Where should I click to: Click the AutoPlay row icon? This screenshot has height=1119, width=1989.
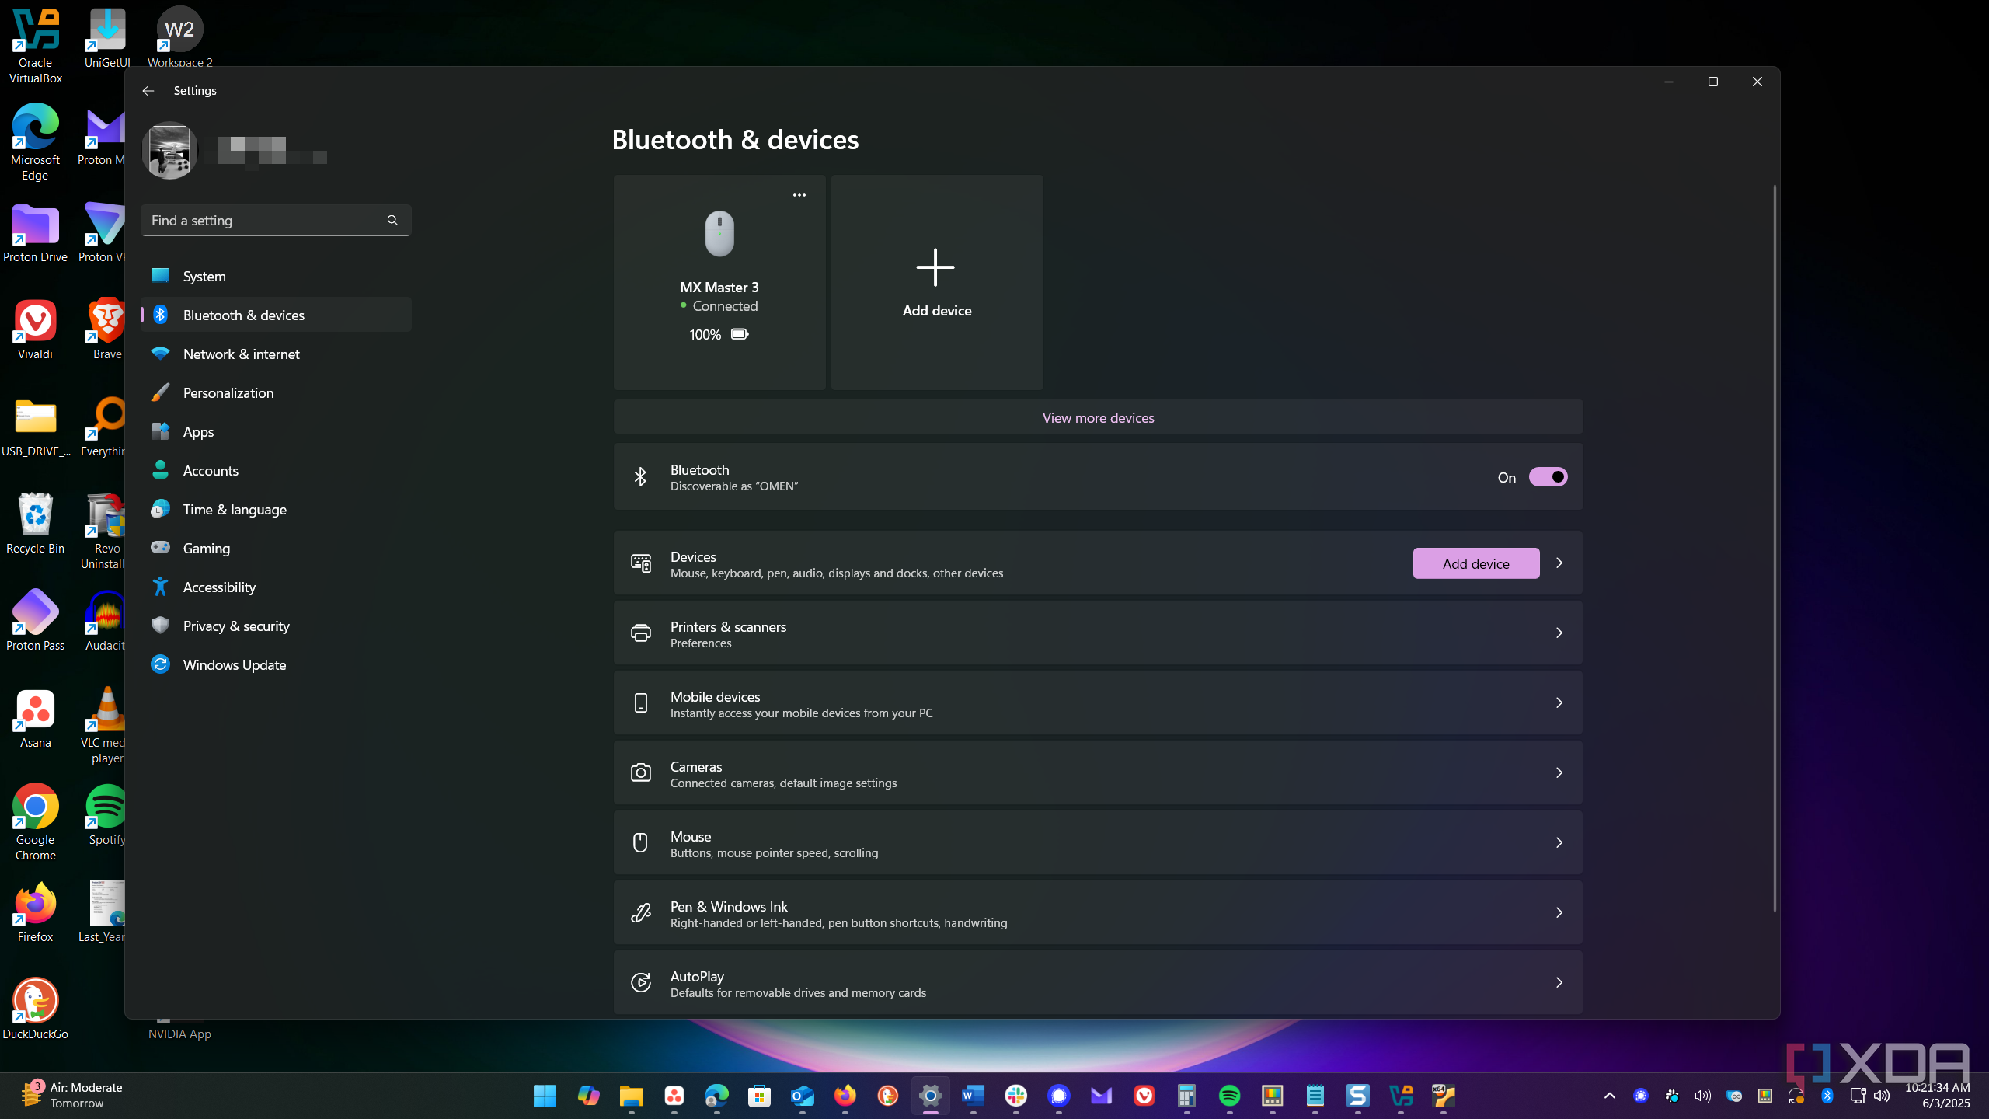pos(640,983)
